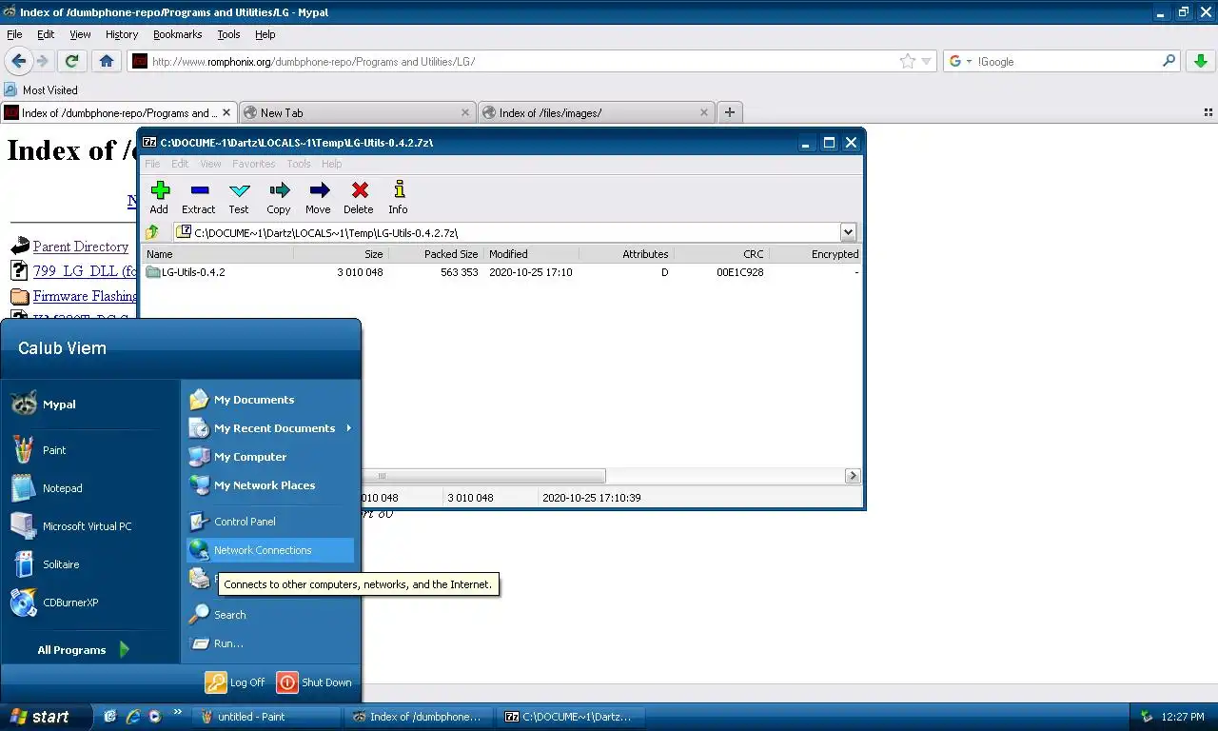
Task: Click Most Visited bookmarks button
Action: [41, 89]
